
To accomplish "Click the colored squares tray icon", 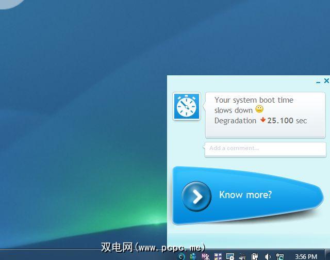I will (x=218, y=256).
